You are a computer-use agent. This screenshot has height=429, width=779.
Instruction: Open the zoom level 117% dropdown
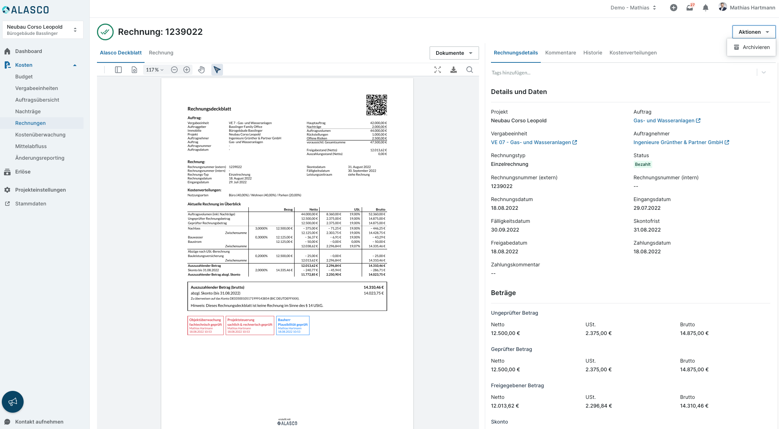155,70
